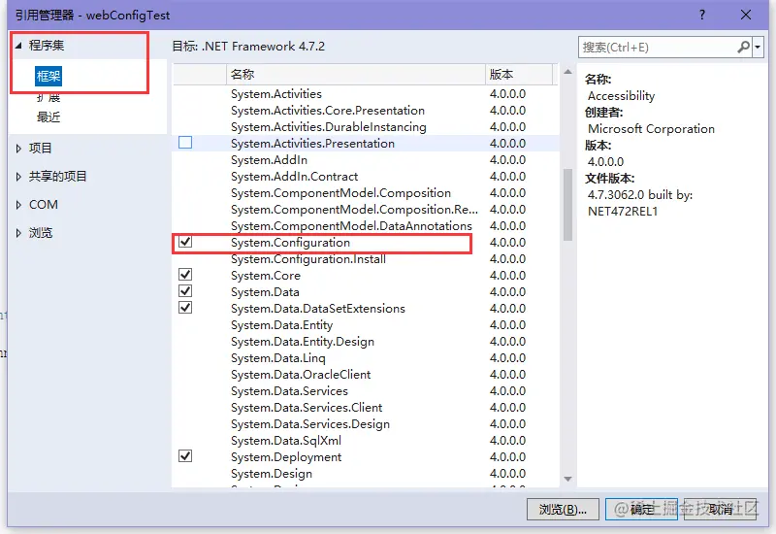Expand the 共享的项目 tree node
The image size is (776, 534).
[18, 177]
